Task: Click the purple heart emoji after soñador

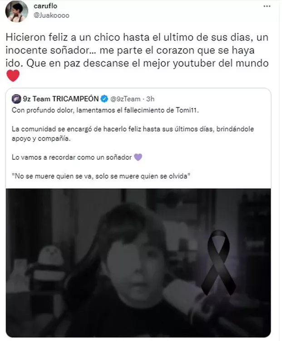Action: pyautogui.click(x=138, y=157)
